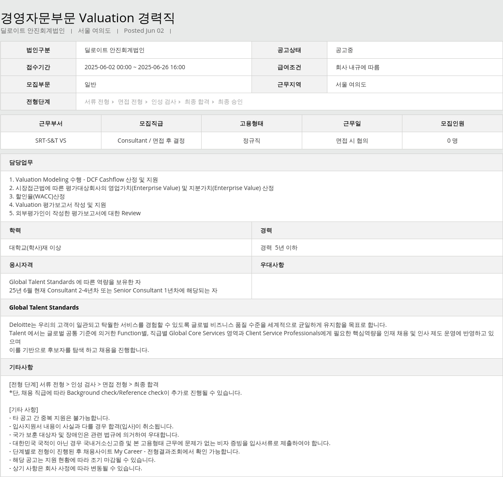Click the '경력' section heading
The height and width of the screenshot is (477, 503).
click(266, 230)
